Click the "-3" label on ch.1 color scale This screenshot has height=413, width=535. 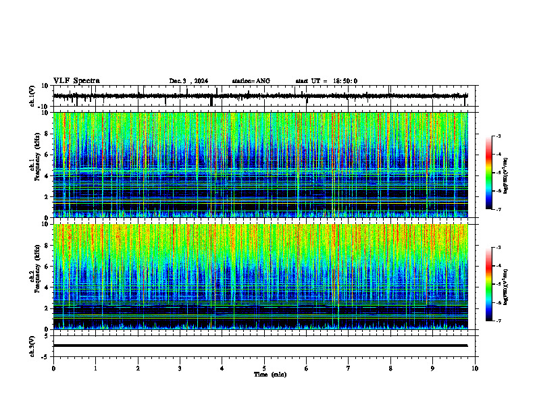coord(499,136)
